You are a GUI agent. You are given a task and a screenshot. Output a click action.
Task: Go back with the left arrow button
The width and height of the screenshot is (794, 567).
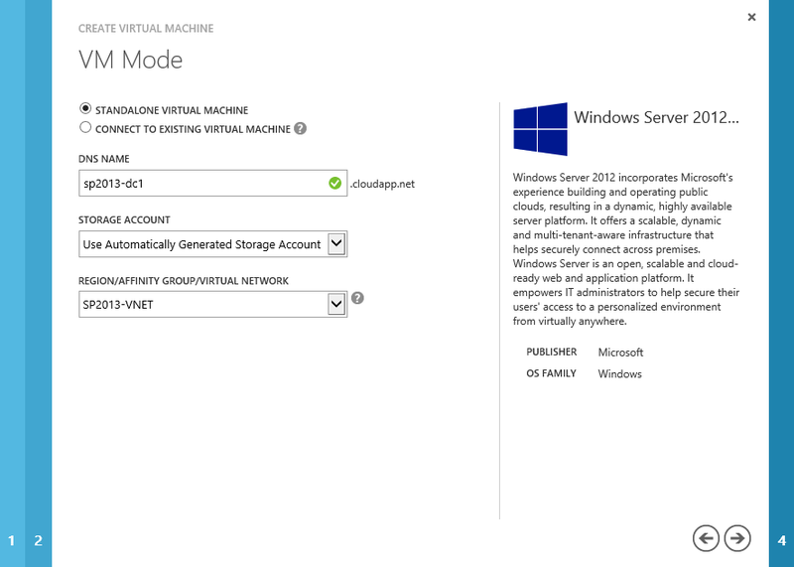pos(706,538)
